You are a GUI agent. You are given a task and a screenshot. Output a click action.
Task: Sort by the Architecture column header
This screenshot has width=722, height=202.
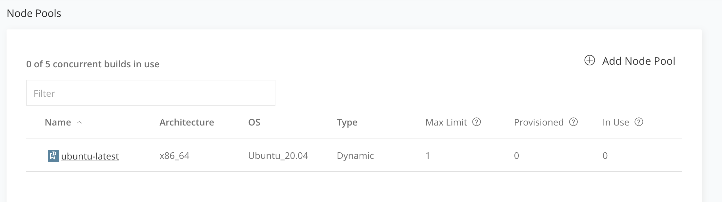coord(187,122)
